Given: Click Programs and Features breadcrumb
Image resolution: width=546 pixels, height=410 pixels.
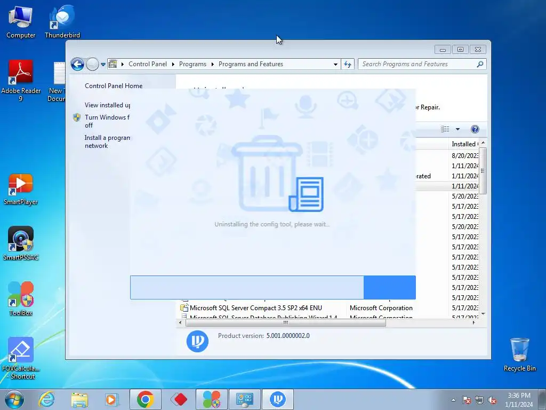Looking at the screenshot, I should point(251,64).
